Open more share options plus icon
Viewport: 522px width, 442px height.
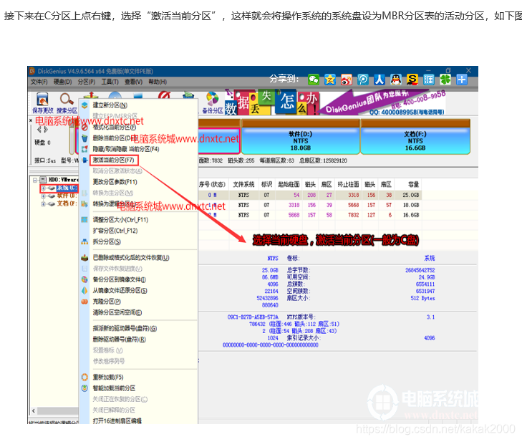(462, 80)
